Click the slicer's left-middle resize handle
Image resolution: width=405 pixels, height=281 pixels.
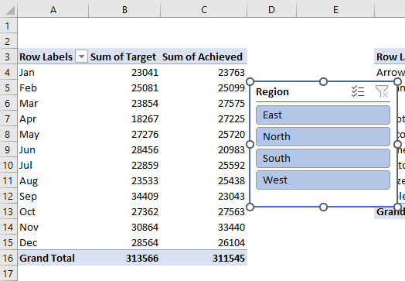point(250,144)
